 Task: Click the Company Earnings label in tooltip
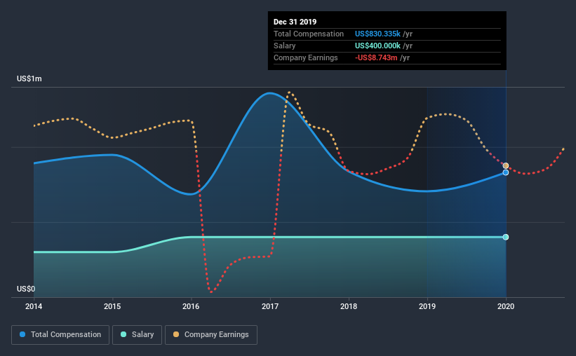(x=306, y=57)
